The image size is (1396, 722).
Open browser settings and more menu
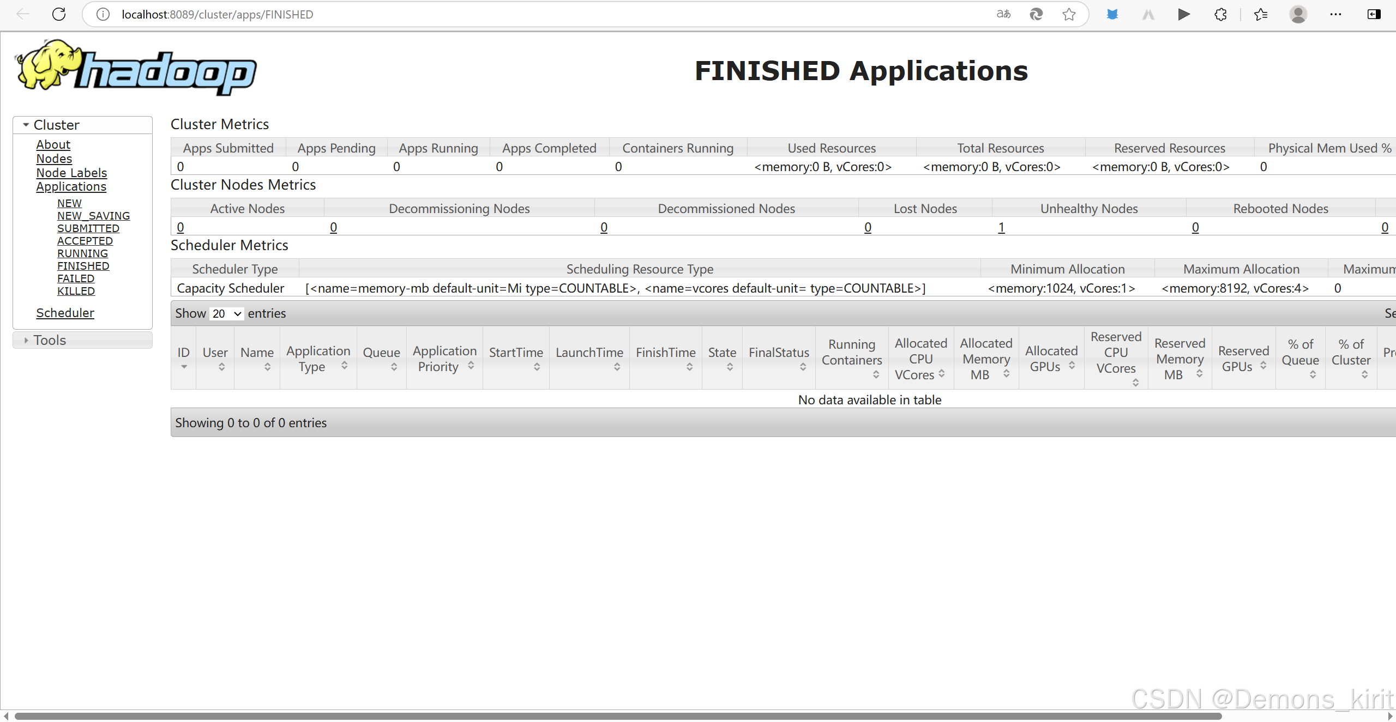click(1335, 14)
